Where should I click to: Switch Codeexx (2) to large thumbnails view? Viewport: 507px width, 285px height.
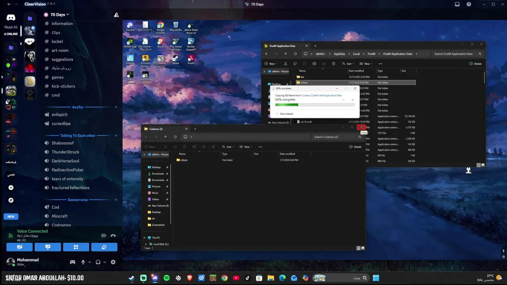tap(363, 248)
